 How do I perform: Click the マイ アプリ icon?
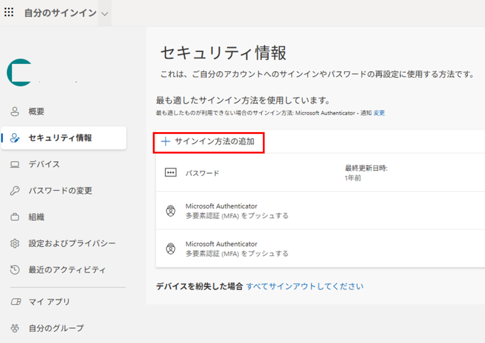click(15, 302)
